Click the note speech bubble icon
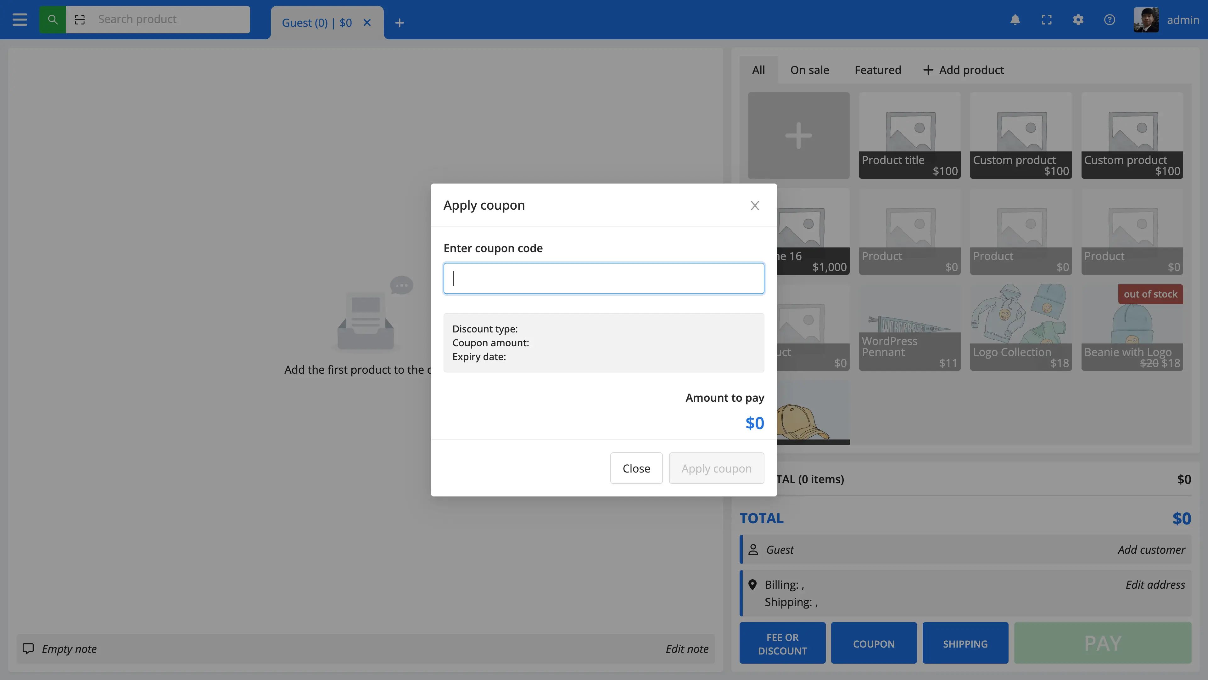 pos(28,649)
